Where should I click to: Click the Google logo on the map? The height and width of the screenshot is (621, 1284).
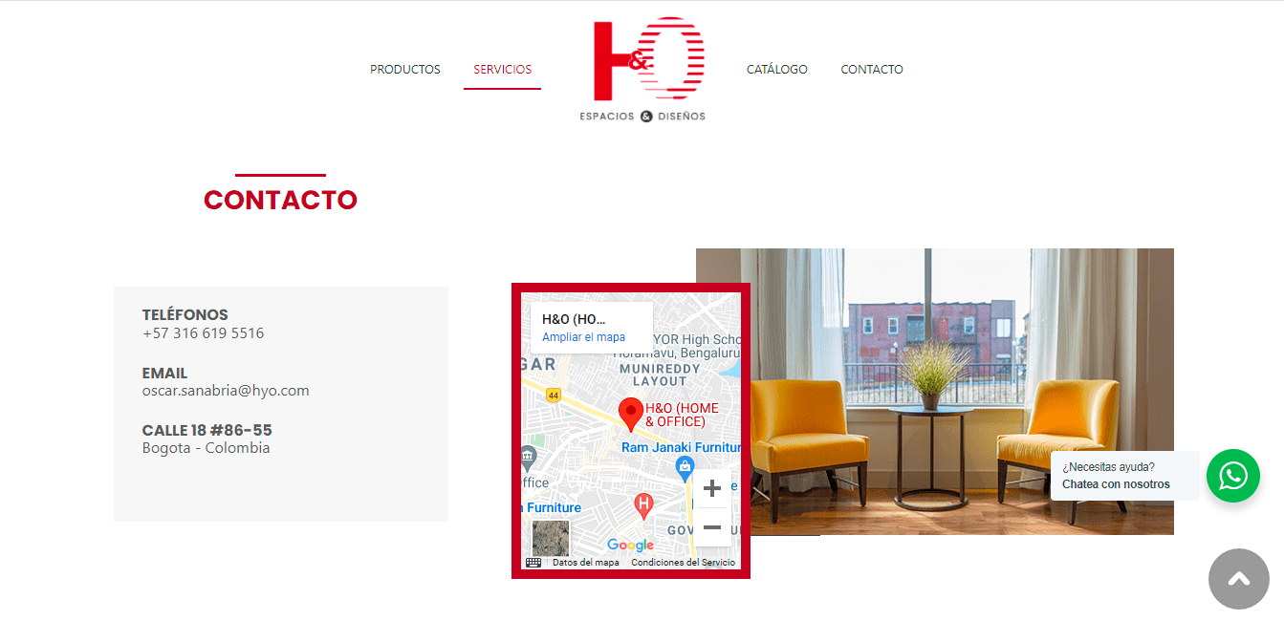pos(631,546)
